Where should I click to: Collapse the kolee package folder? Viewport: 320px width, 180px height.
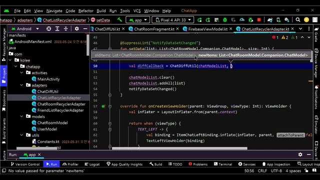click(x=10, y=60)
